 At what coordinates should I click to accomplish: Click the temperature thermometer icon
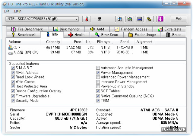click(87, 19)
